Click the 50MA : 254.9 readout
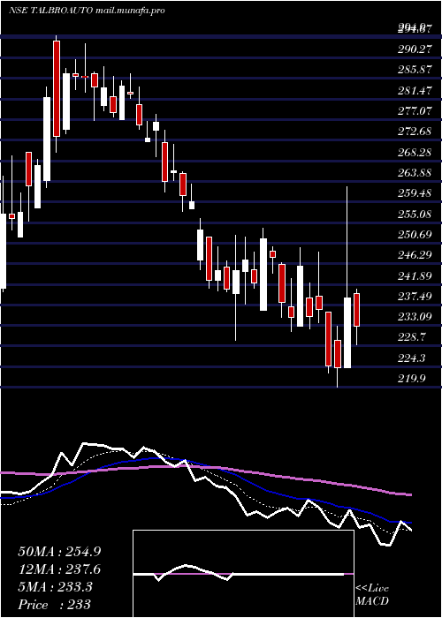The height and width of the screenshot is (618, 442). (x=59, y=552)
